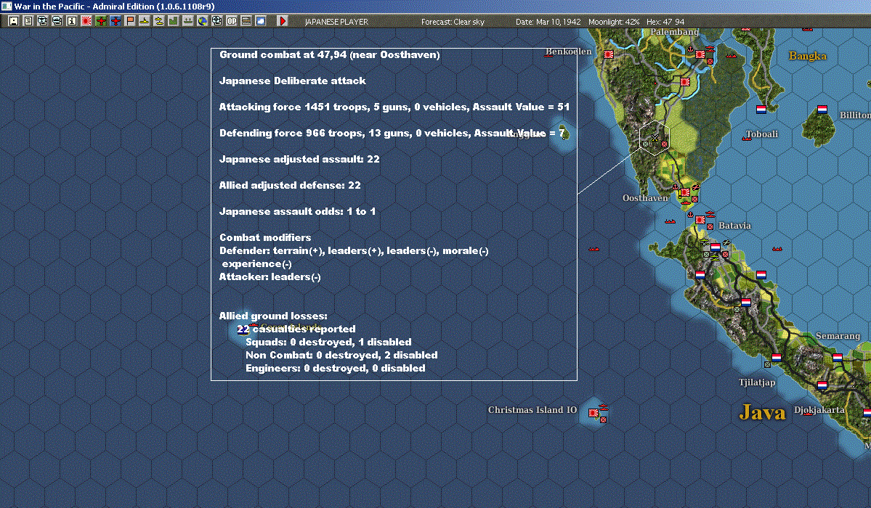871x508 pixels.
Task: Select the Japanese flag base at Batavia
Action: pos(700,220)
